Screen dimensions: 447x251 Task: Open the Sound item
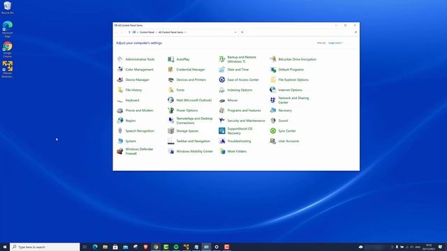[279, 121]
